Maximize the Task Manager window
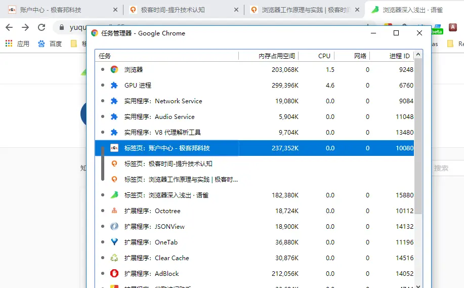 point(396,33)
